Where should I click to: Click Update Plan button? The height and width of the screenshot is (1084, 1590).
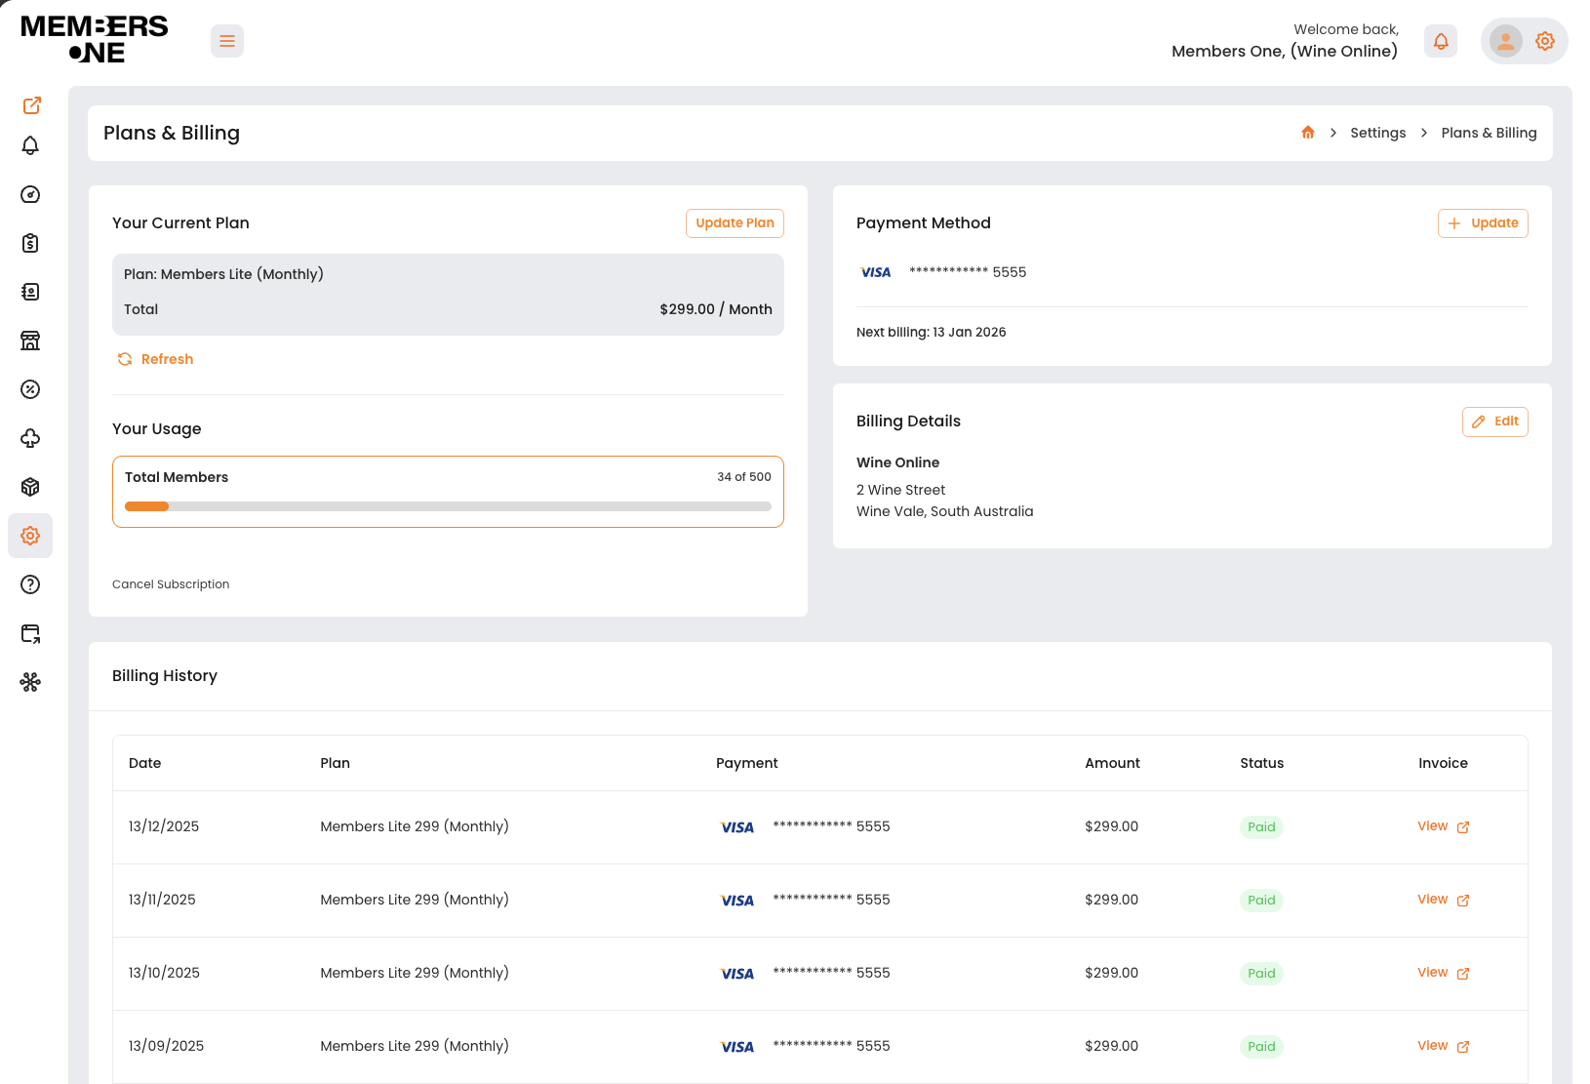click(735, 222)
